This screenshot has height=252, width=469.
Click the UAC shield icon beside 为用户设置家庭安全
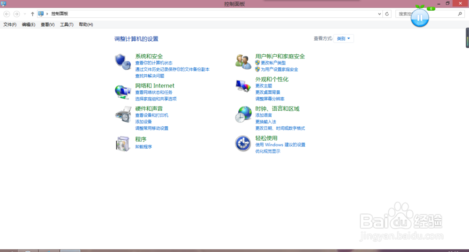pyautogui.click(x=257, y=69)
